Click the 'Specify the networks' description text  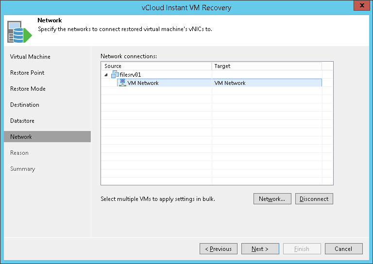point(125,29)
